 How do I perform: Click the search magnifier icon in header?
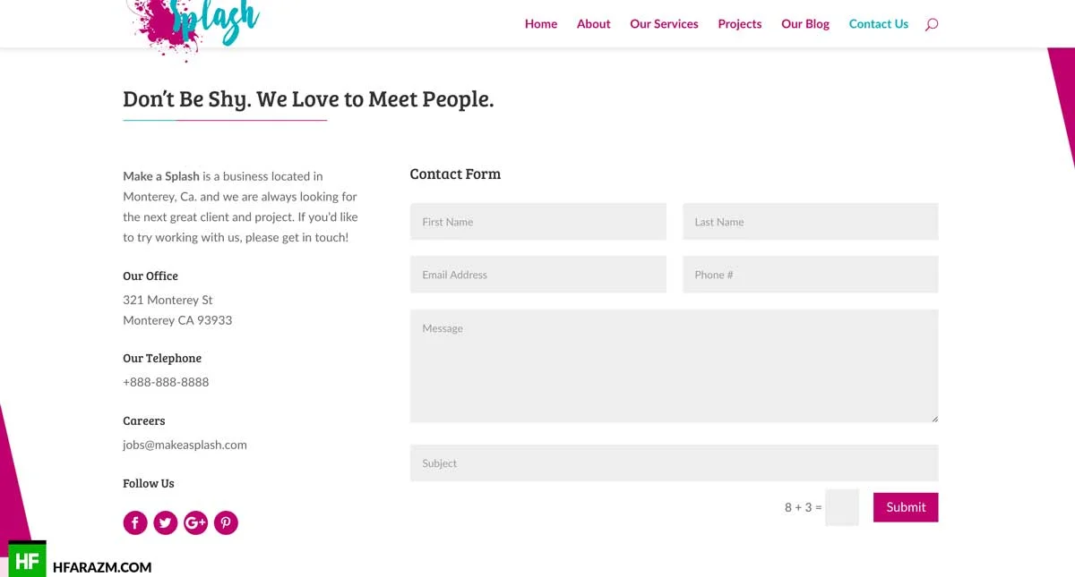pos(932,24)
